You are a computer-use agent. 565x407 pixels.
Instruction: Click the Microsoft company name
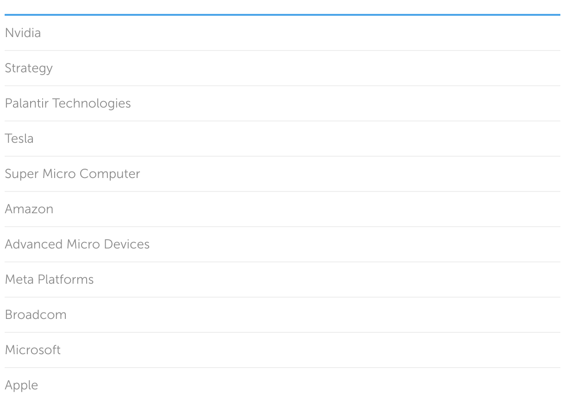32,350
